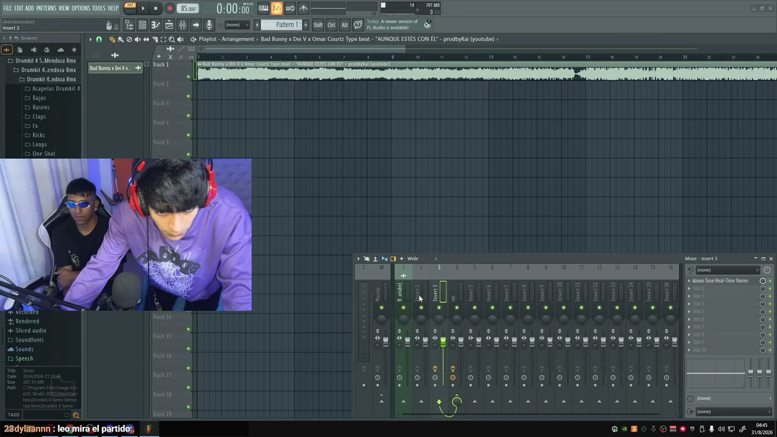This screenshot has height=437, width=777.
Task: Select the playlist Playback speaker tool
Action: coord(180,39)
